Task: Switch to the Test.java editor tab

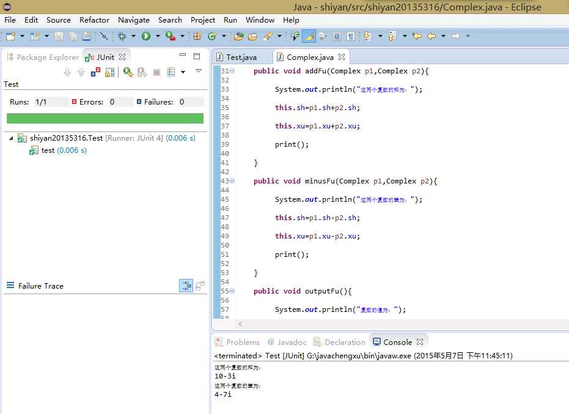Action: tap(241, 57)
